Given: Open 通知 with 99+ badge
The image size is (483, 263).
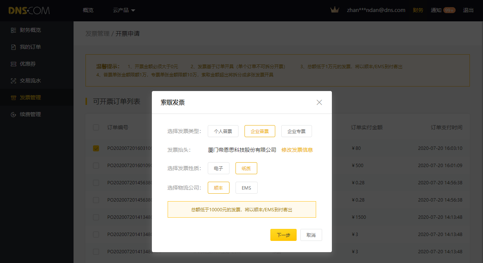Looking at the screenshot, I should point(442,10).
